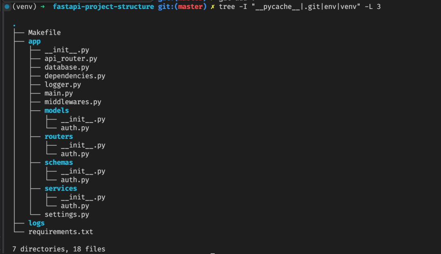Click the "7 directories, 18 files" summary line
441x254 pixels.
tap(59, 249)
